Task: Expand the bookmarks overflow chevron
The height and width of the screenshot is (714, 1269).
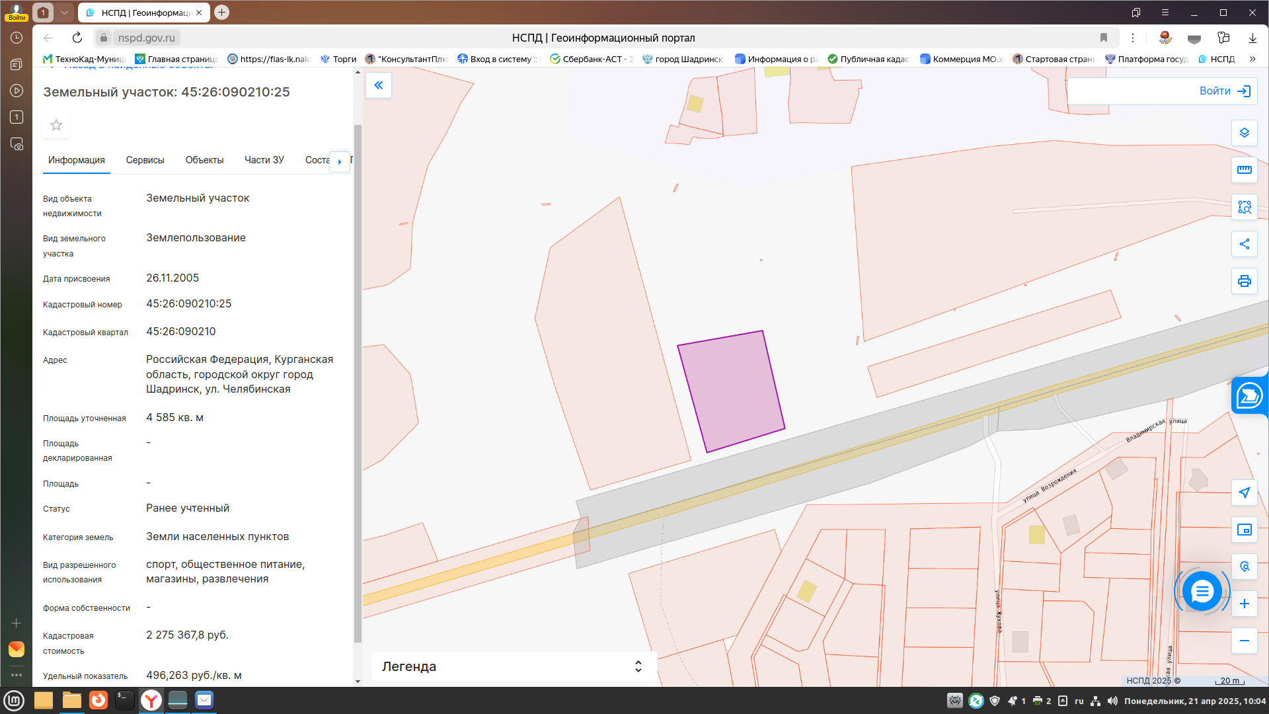Action: point(1252,59)
